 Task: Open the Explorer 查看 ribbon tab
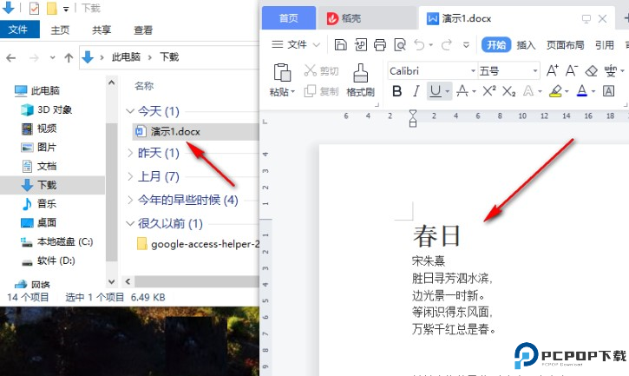pos(143,30)
